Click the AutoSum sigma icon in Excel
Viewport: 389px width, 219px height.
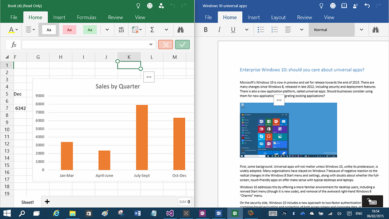pos(152,30)
